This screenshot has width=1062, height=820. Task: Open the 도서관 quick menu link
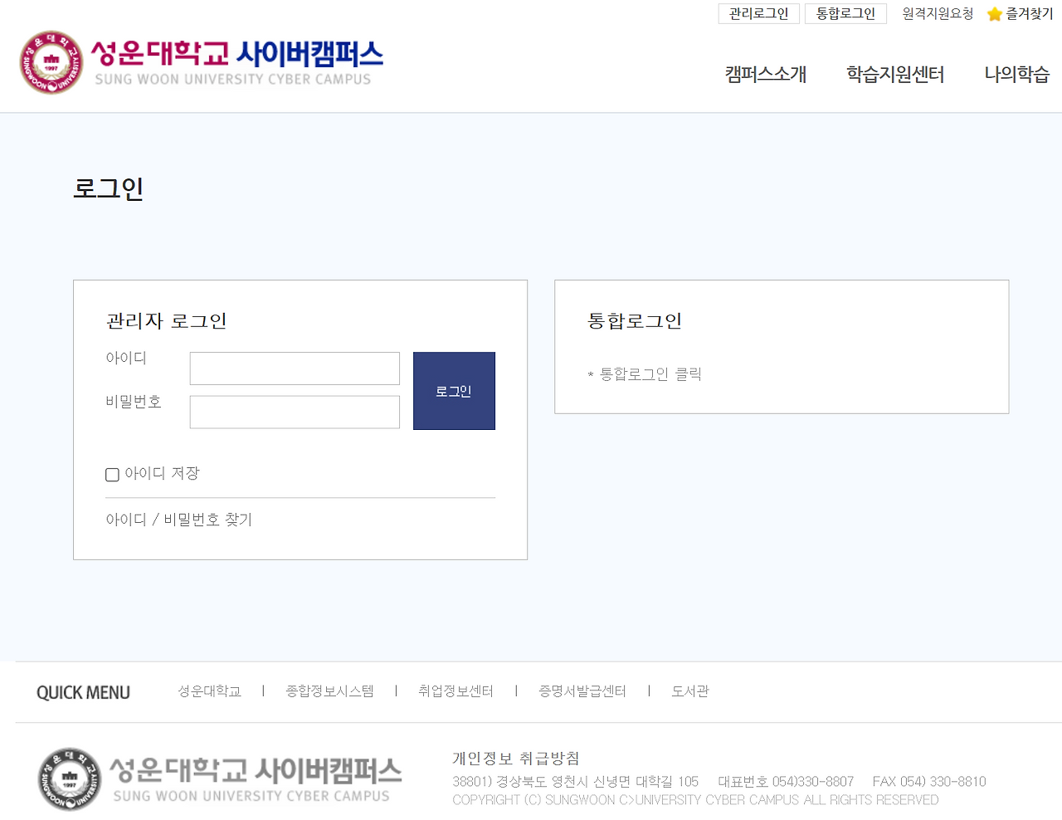pyautogui.click(x=689, y=691)
